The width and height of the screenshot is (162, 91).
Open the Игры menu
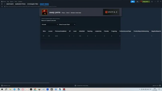[x=16, y=2]
